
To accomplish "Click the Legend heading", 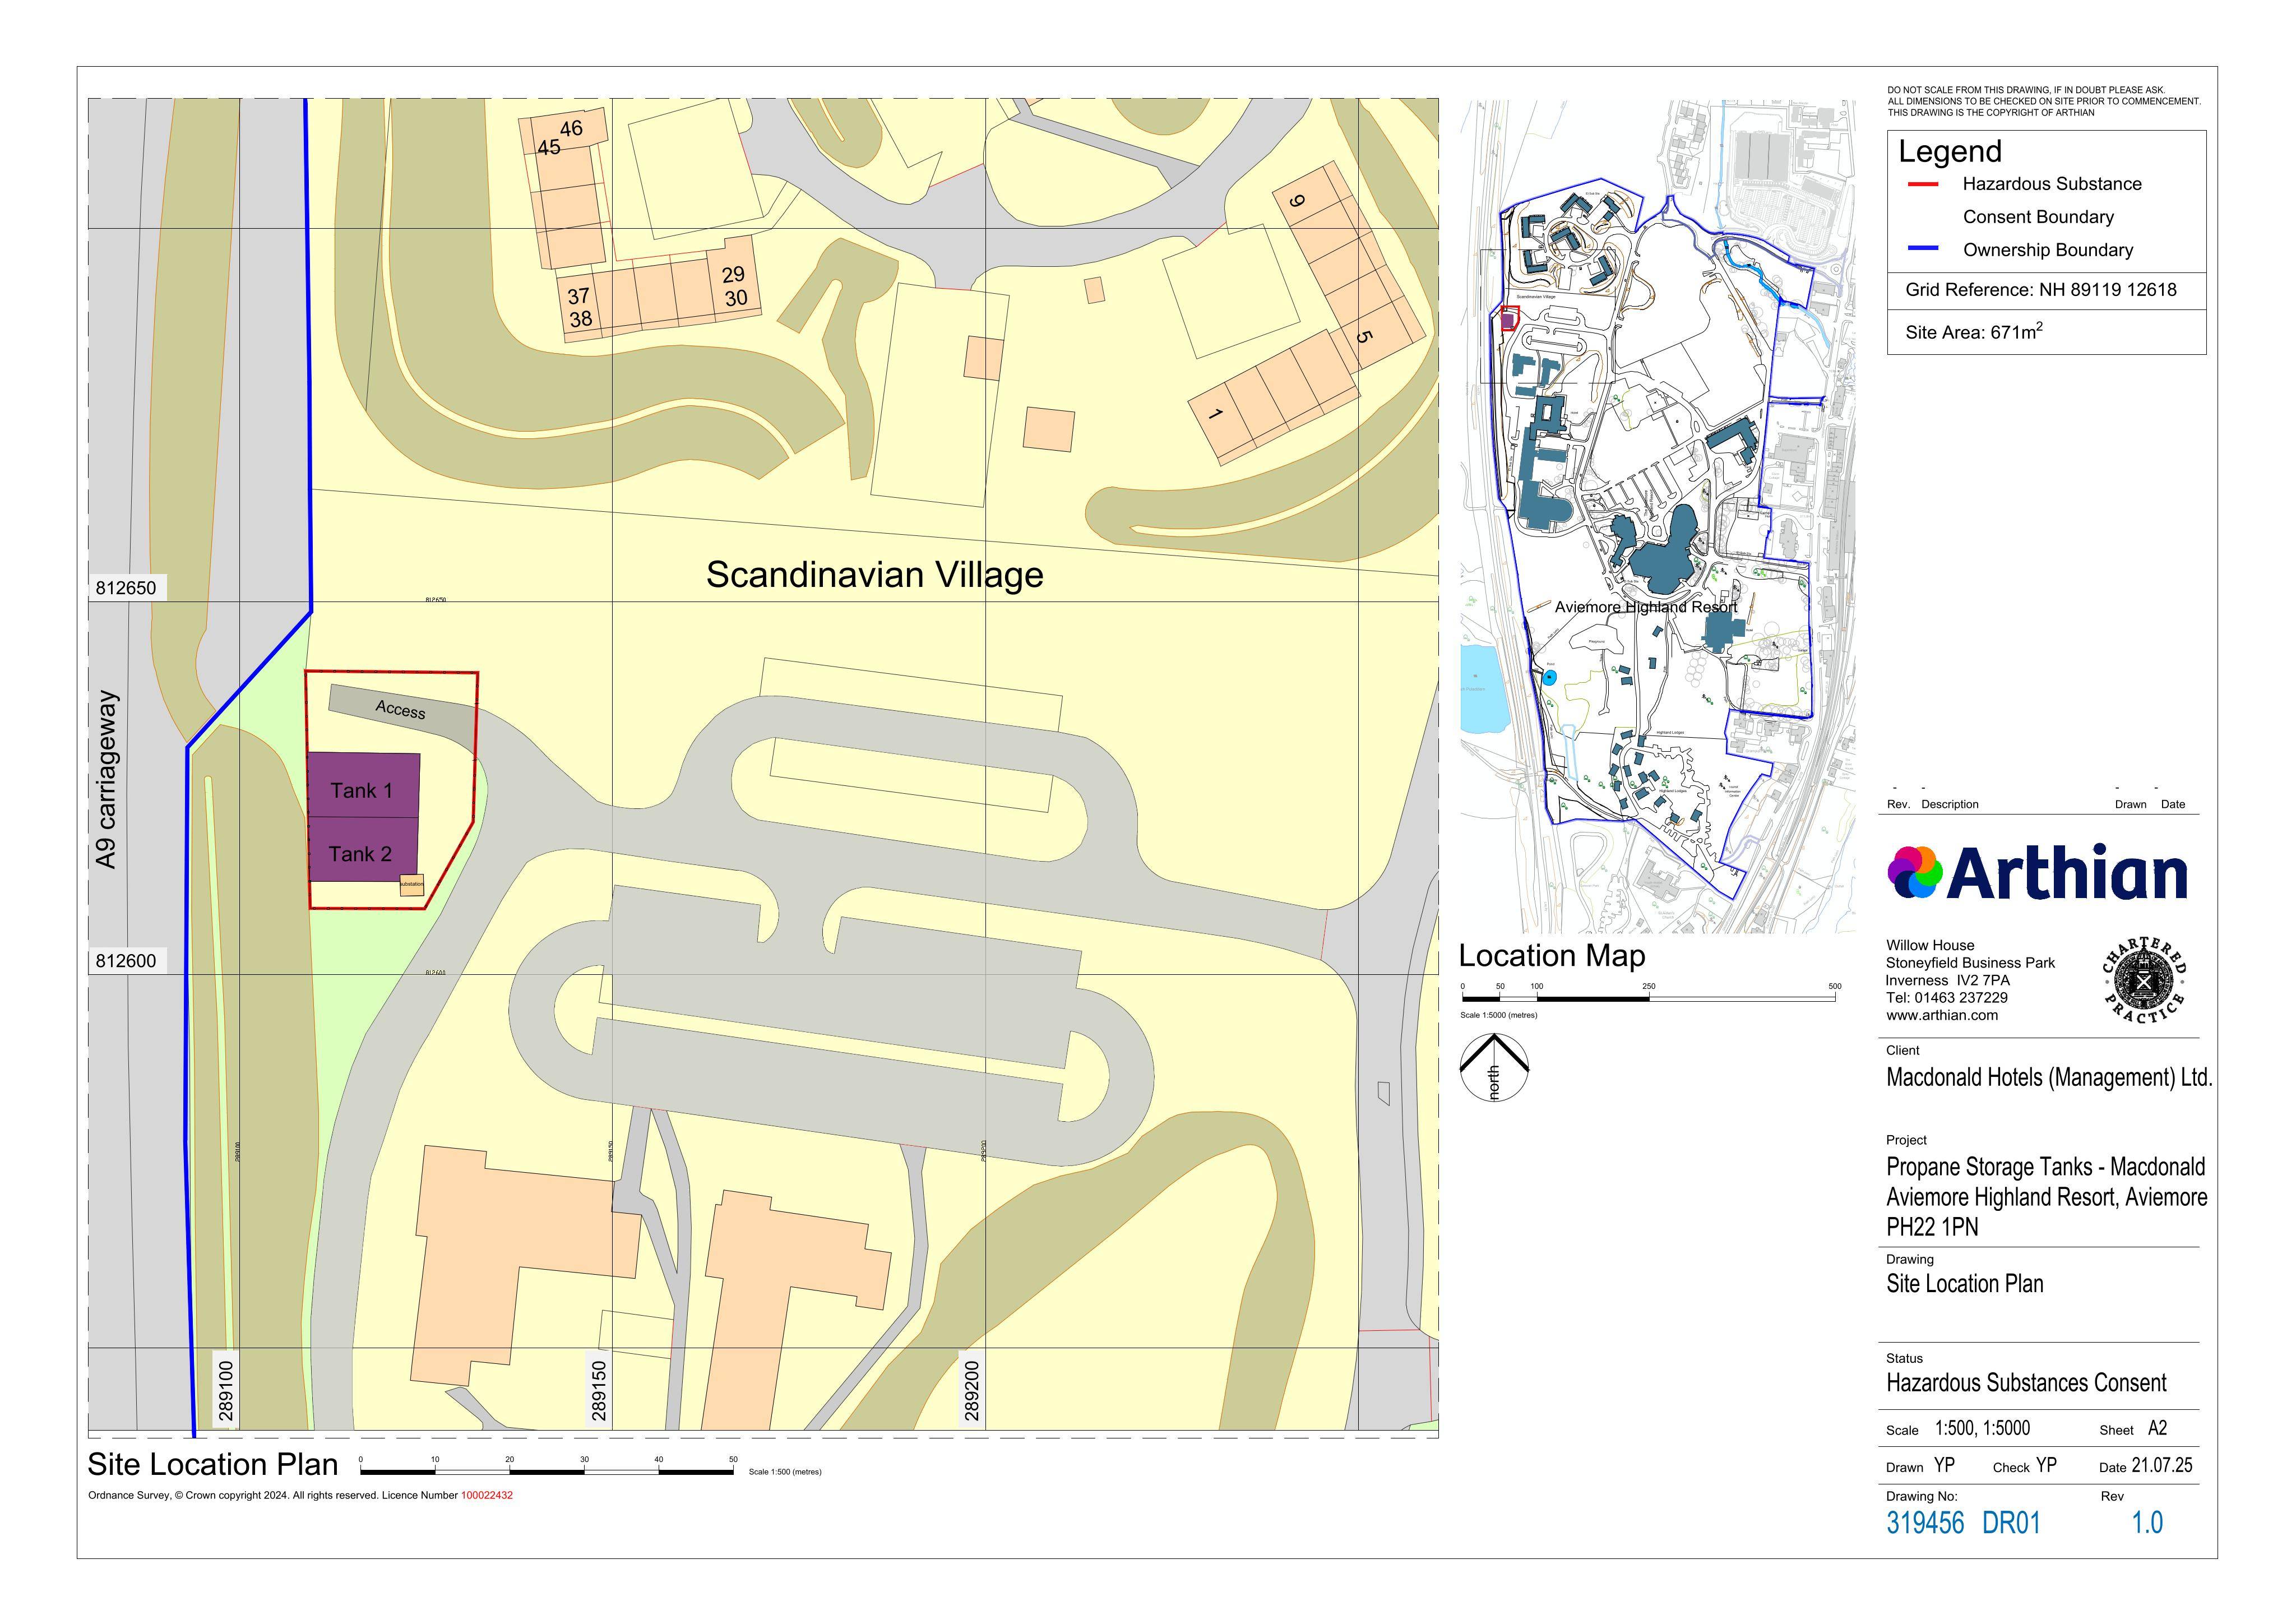I will click(x=1950, y=152).
